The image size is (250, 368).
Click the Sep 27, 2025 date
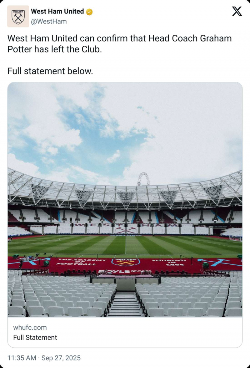pyautogui.click(x=61, y=358)
